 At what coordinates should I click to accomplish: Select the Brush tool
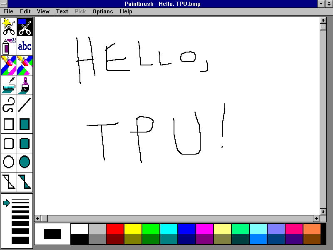(x=25, y=85)
